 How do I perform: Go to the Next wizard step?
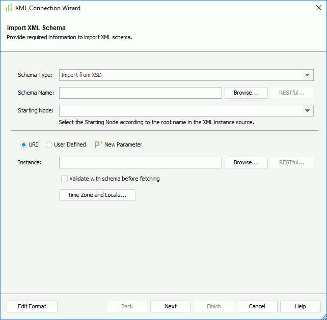(171, 306)
